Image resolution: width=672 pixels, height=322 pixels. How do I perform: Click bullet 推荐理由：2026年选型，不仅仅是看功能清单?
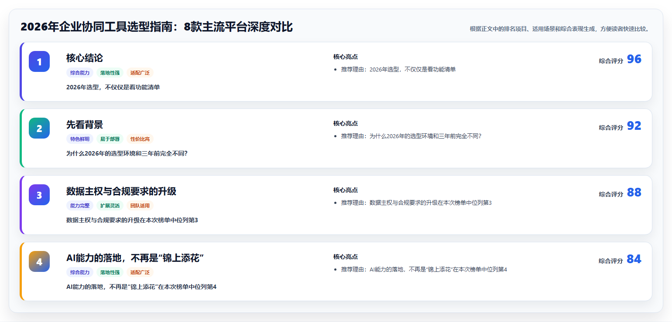(398, 69)
